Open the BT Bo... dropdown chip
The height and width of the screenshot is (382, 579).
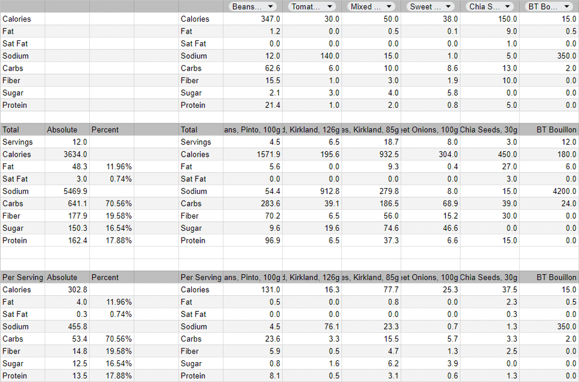pos(549,7)
